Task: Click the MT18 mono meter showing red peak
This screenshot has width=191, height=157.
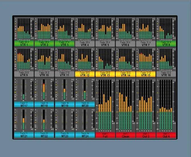Action: click(44, 89)
